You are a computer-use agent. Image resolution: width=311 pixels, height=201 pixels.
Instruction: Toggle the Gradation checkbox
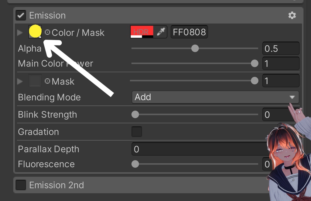(x=137, y=132)
